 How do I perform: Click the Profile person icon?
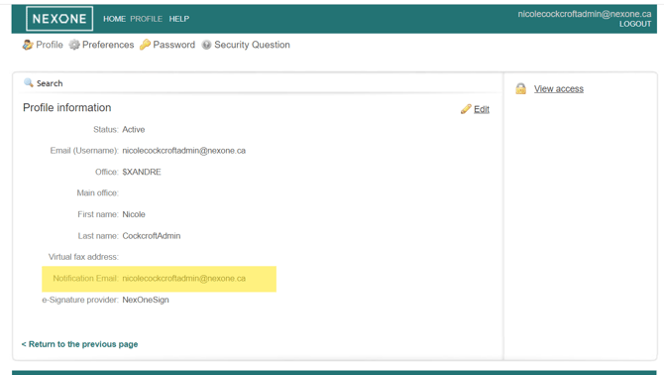click(28, 45)
